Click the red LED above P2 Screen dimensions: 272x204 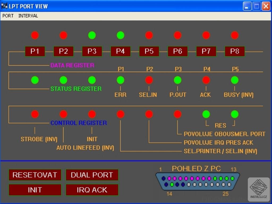point(63,35)
